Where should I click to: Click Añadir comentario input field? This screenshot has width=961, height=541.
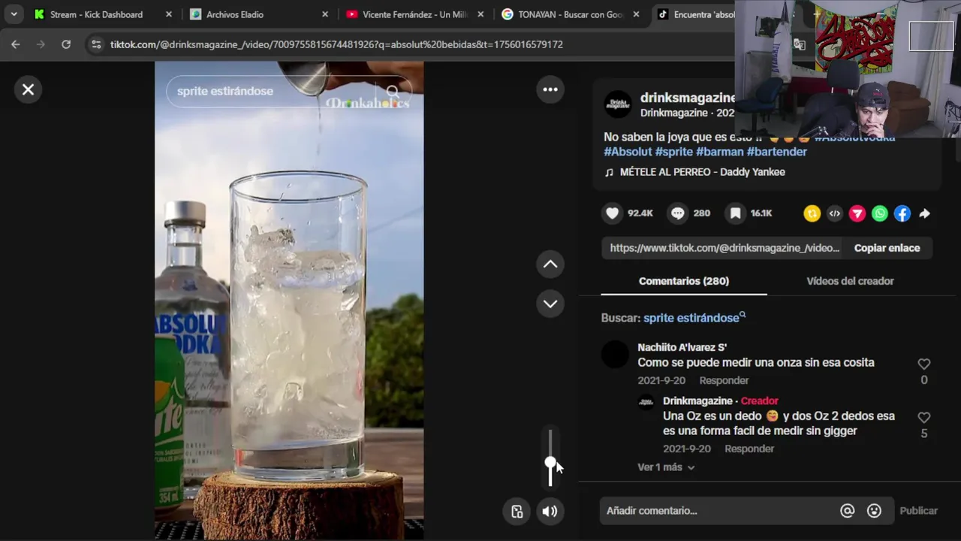point(719,511)
